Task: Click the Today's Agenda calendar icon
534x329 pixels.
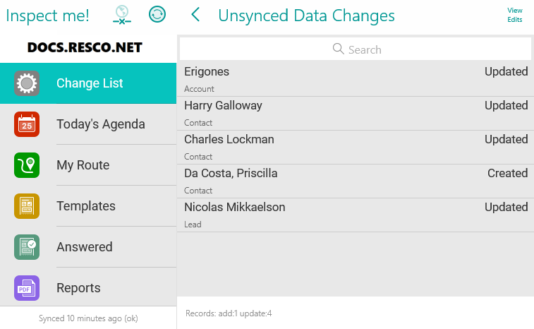Action: click(27, 124)
